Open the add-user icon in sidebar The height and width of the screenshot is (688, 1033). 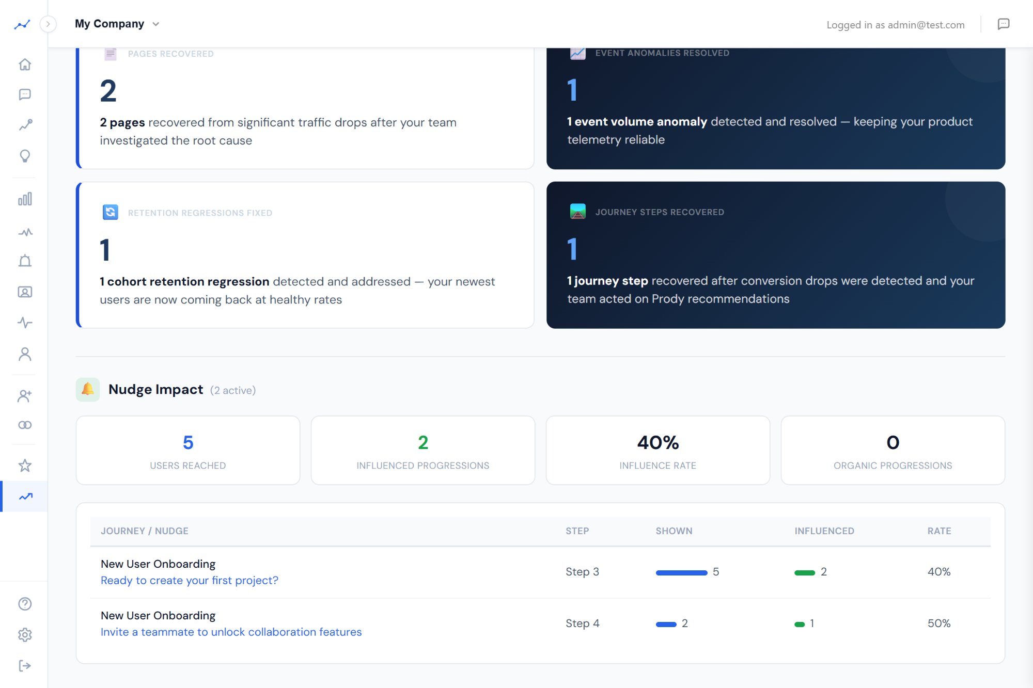click(25, 396)
